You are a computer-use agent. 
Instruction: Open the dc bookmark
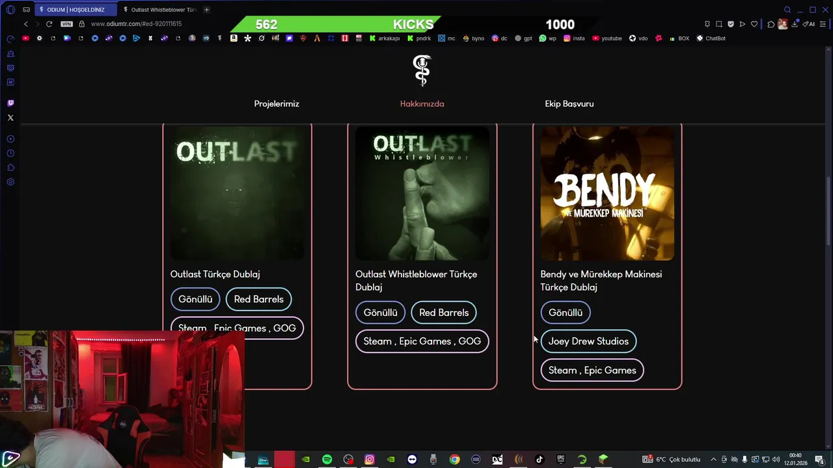(x=499, y=38)
